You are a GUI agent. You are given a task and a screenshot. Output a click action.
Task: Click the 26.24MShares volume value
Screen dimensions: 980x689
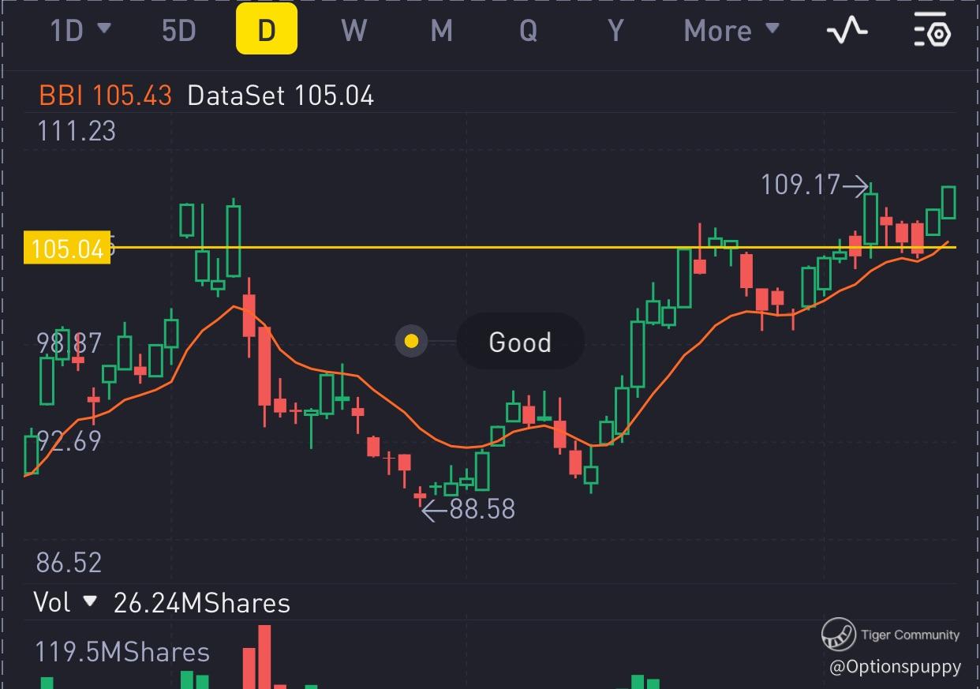click(202, 603)
